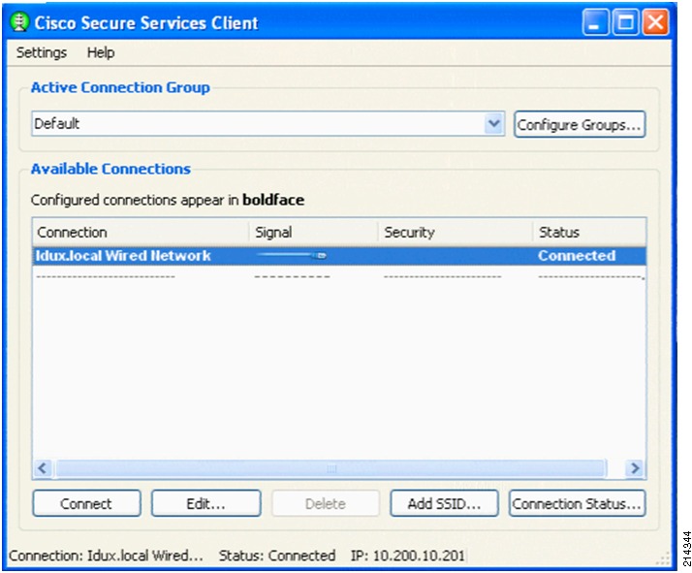Select the Idux.local Wired Network row
This screenshot has width=692, height=573.
[339, 256]
